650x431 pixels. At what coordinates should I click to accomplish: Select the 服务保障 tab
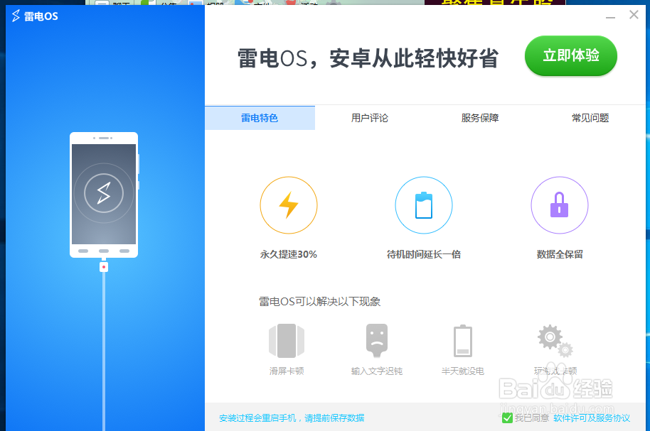click(x=480, y=118)
